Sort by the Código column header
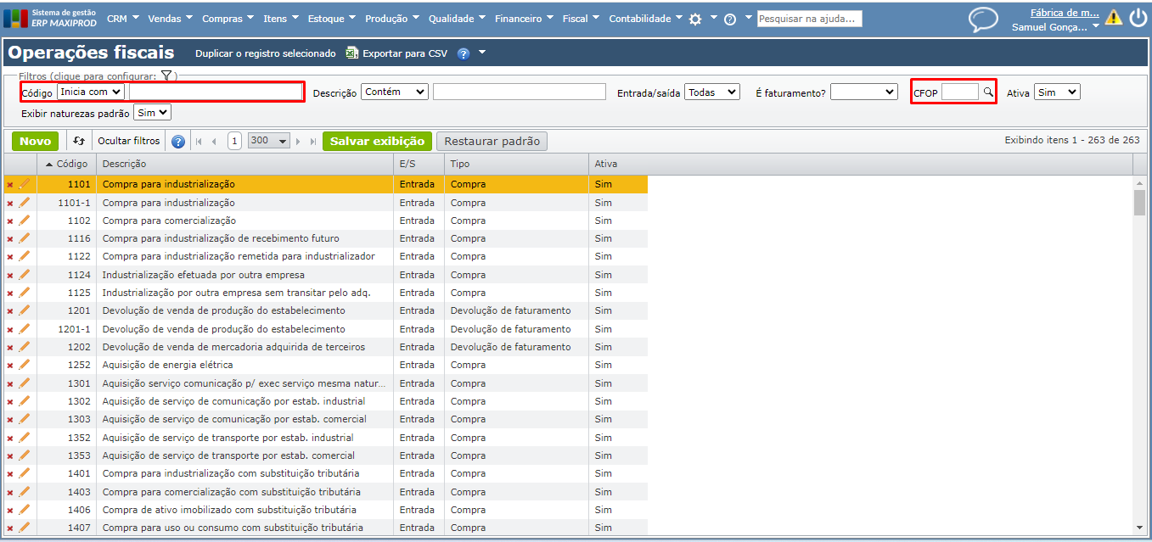The width and height of the screenshot is (1152, 542). [66, 164]
